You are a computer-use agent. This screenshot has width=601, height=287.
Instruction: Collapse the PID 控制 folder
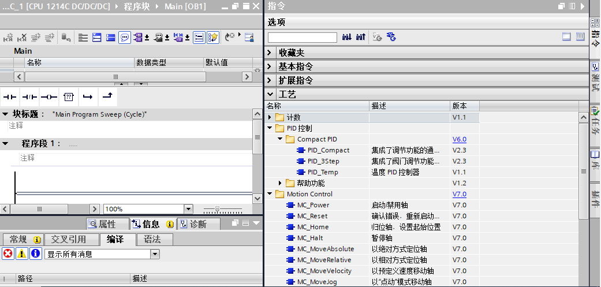coord(270,128)
